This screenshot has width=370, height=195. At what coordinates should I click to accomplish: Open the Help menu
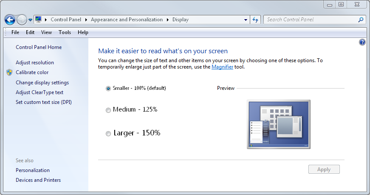(83, 32)
